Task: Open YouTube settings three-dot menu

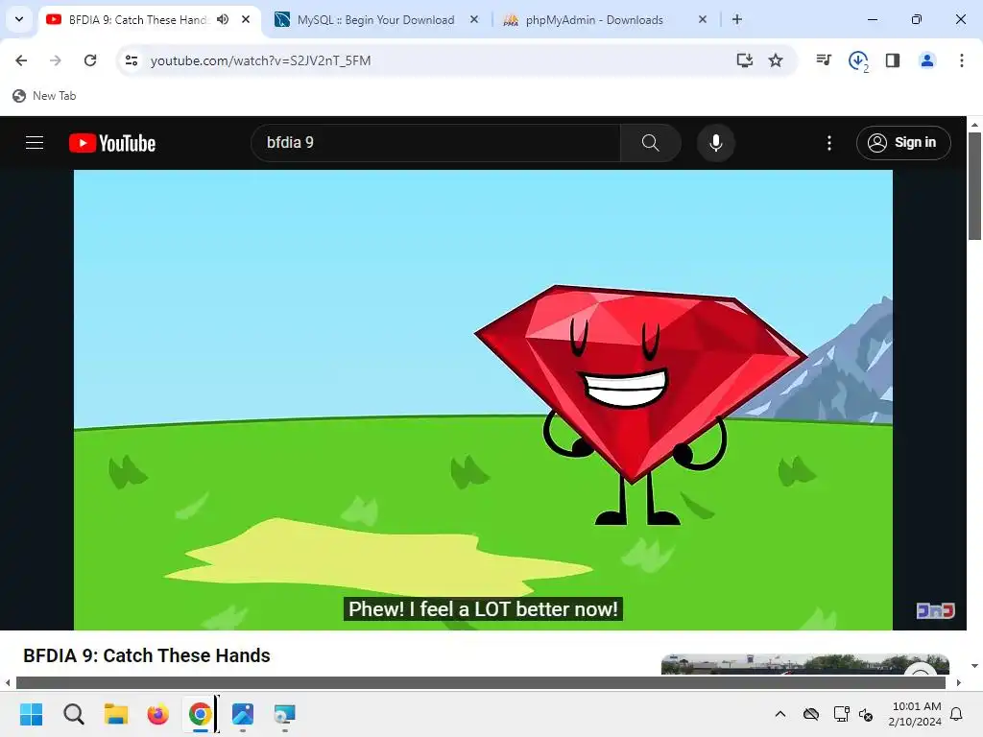Action: (829, 143)
